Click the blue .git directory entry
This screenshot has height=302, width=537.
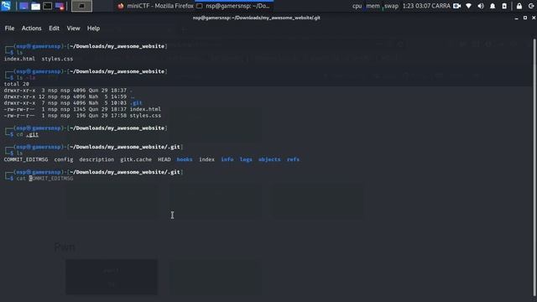click(136, 102)
